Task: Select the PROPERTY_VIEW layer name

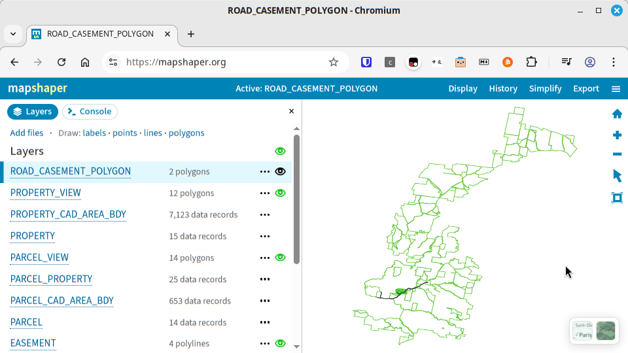Action: [46, 193]
